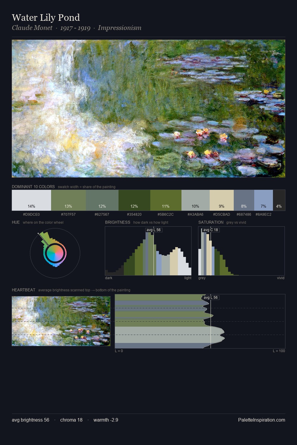Click the 'avg L 56' brightness label

[x=154, y=230]
